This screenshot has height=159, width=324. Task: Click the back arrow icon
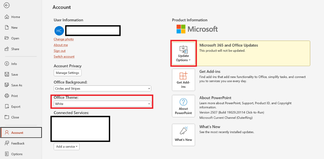(x=7, y=5)
